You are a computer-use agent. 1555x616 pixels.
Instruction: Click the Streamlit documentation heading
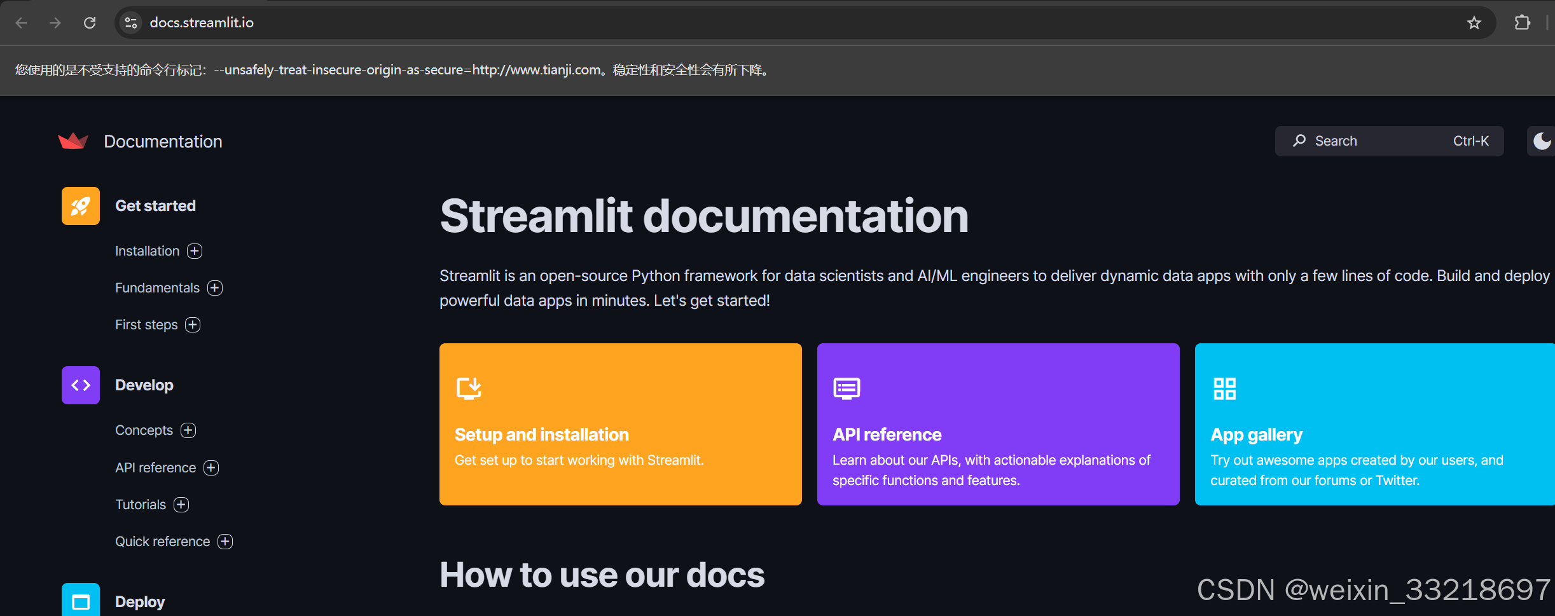pos(704,217)
